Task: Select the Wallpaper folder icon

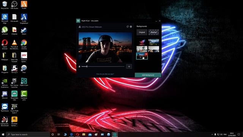Action: 5,56
